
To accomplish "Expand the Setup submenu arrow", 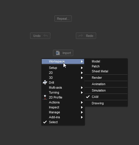I will pyautogui.click(x=82, y=68).
